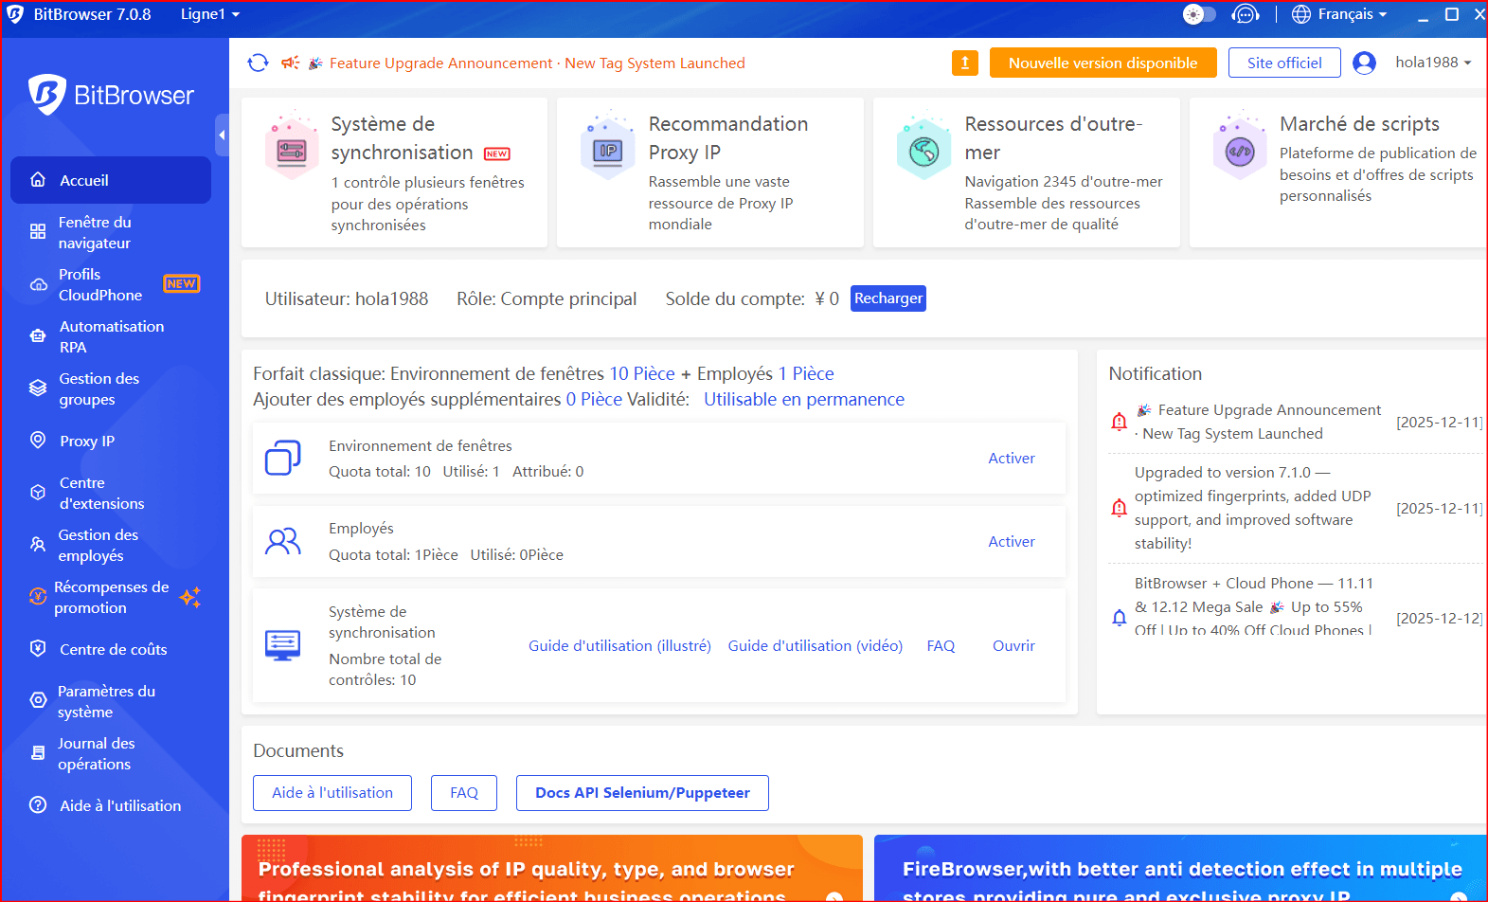This screenshot has width=1488, height=902.
Task: Collapse the left sidebar panel
Action: [x=222, y=135]
